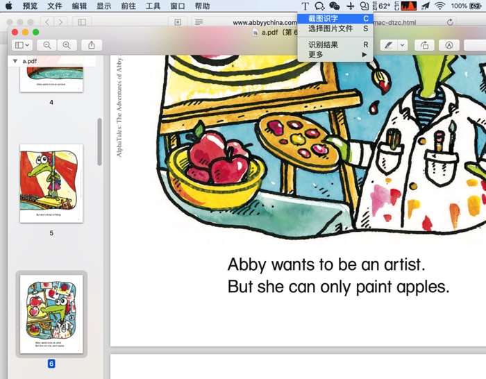This screenshot has width=486, height=379.
Task: Open sidebar view options dropdown in Preview
Action: [22, 45]
